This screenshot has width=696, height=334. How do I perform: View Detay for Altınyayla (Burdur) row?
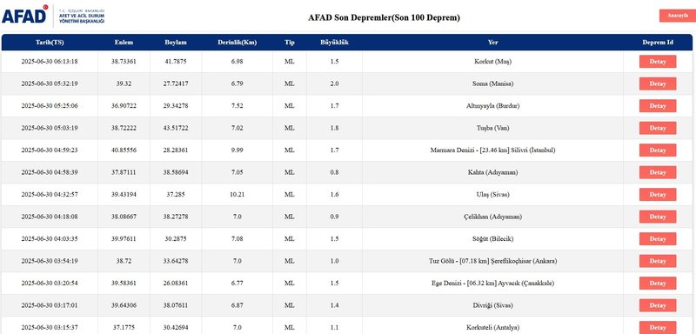pos(658,106)
